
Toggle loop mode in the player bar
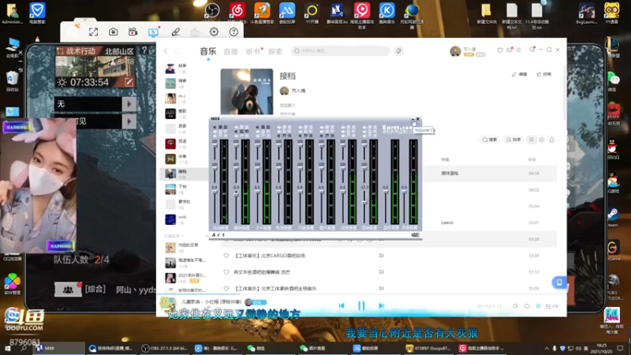527,306
